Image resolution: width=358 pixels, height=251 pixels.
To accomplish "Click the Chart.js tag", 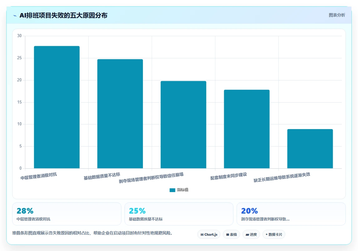I will click(209, 234).
